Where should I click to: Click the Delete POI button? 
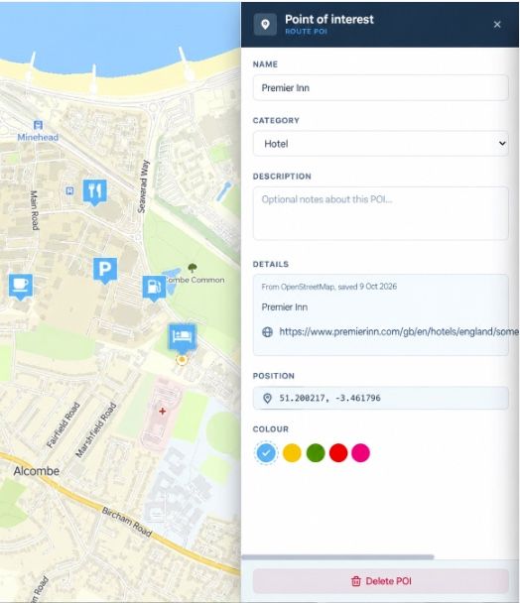coord(381,581)
